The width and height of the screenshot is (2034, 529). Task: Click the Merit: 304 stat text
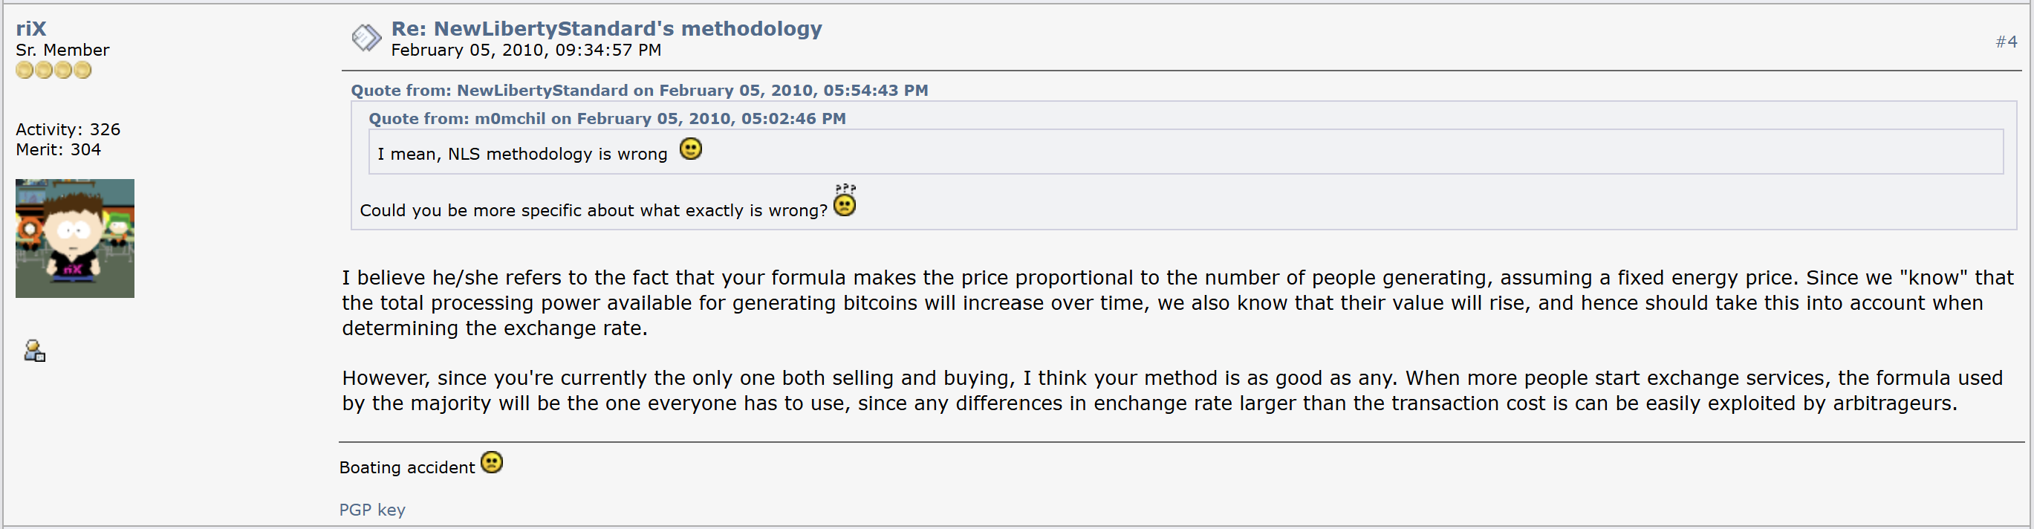(x=59, y=150)
